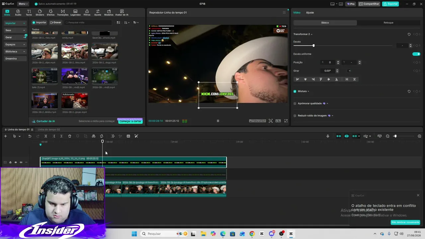Lock the top timeline track
425x239 pixels.
point(10,162)
